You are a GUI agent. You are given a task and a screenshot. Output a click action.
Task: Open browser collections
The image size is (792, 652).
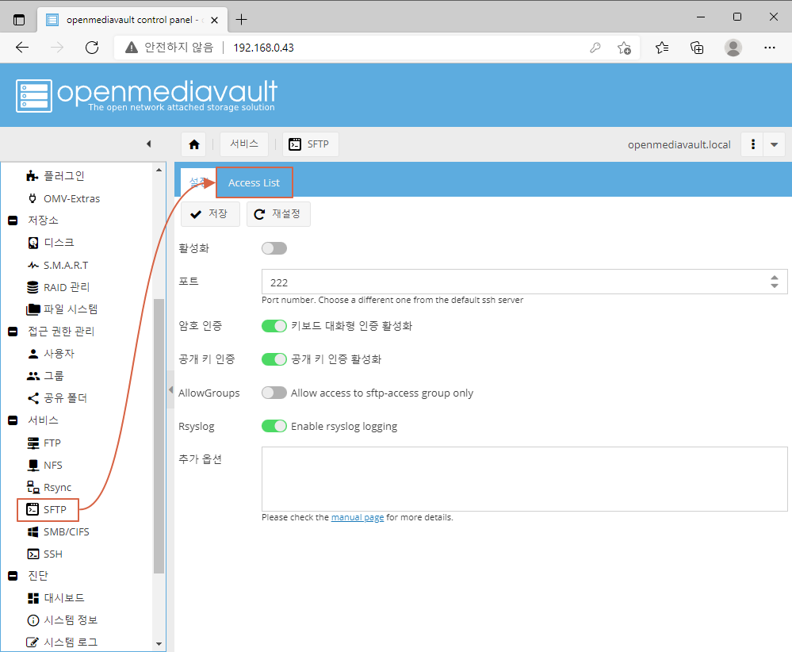(x=697, y=48)
